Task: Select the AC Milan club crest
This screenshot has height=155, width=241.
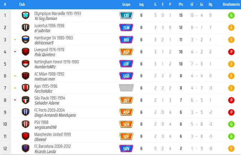Action: coord(25,76)
